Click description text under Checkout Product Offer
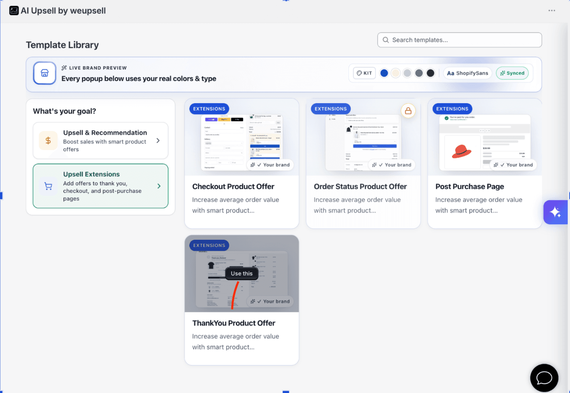The height and width of the screenshot is (393, 570). [236, 205]
